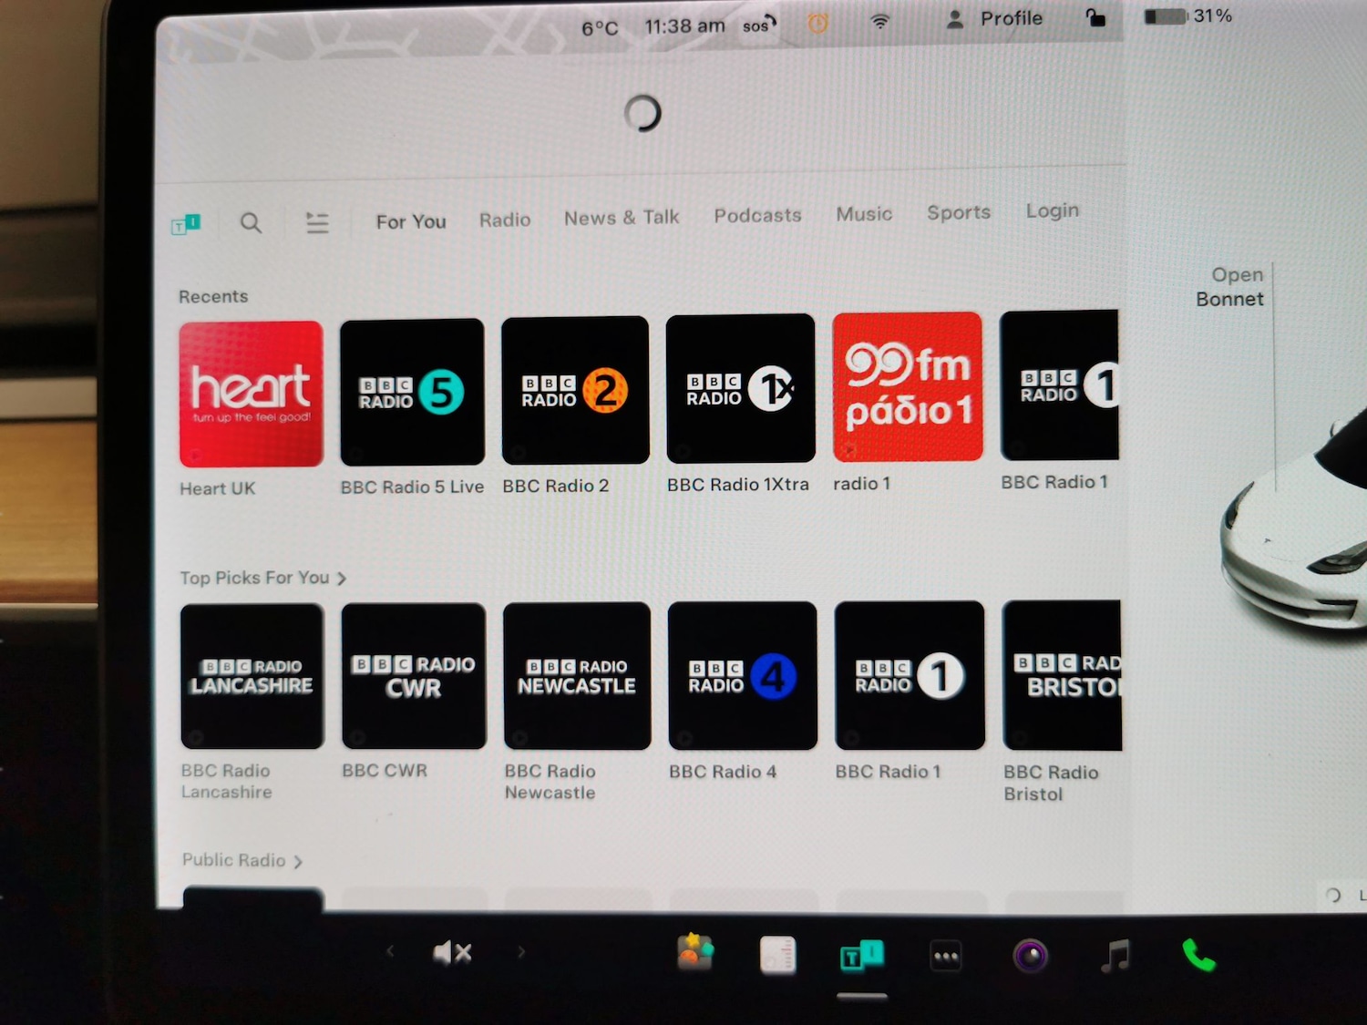
Task: Open the Toybox app in dock
Action: tap(695, 953)
